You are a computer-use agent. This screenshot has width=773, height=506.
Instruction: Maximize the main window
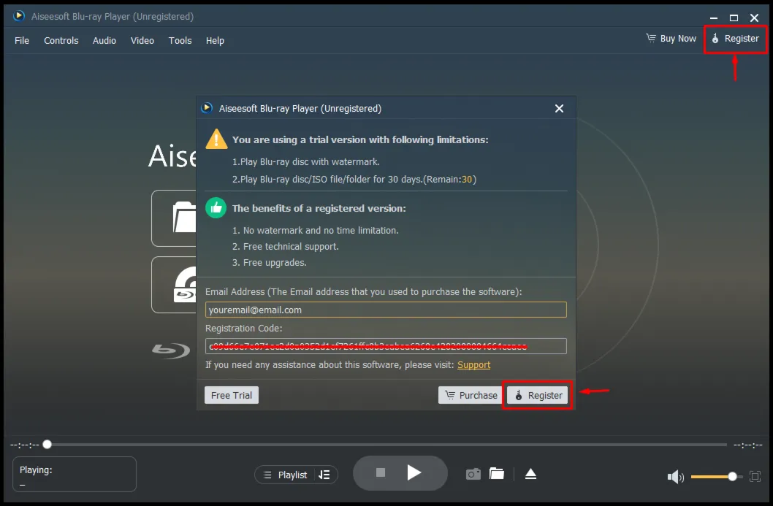coord(734,18)
